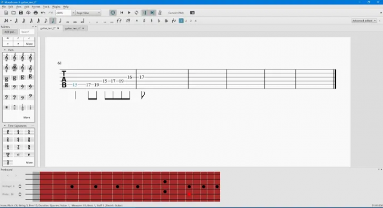Close the guitar_test_2 tab

[58, 28]
